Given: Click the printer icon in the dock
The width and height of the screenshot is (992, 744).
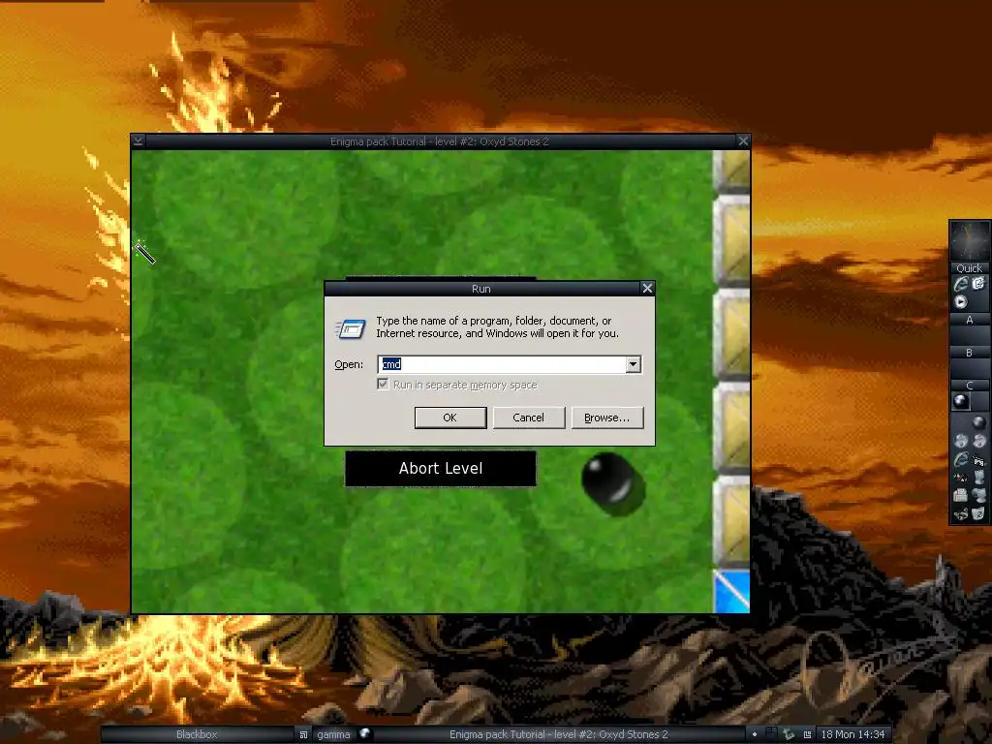Looking at the screenshot, I should coord(961,495).
